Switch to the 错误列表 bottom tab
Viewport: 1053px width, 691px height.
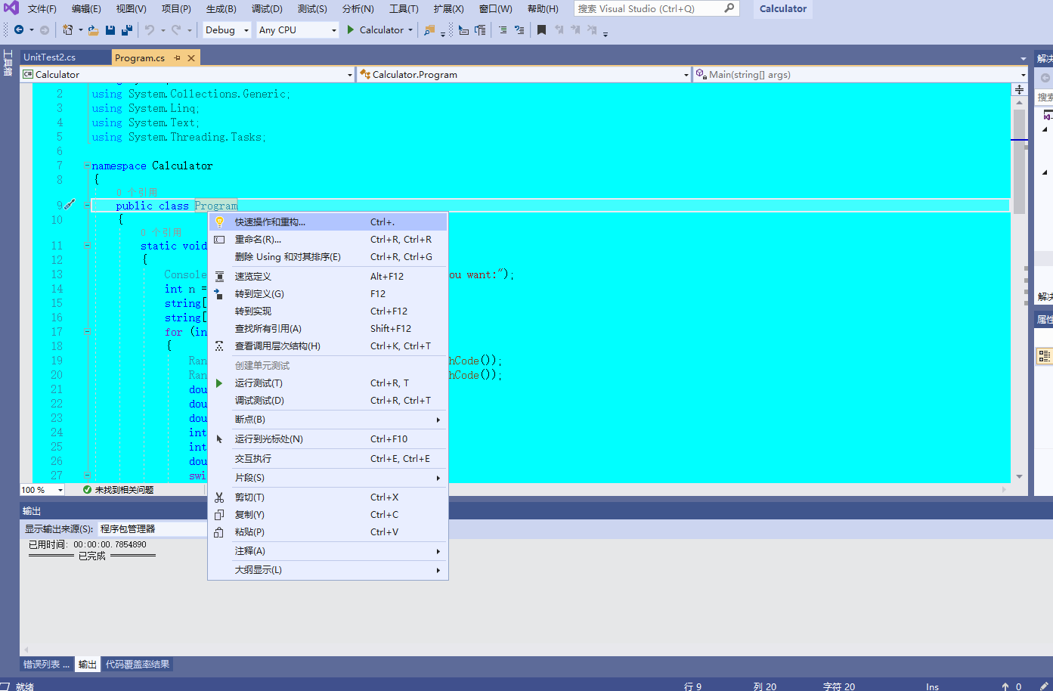[46, 665]
